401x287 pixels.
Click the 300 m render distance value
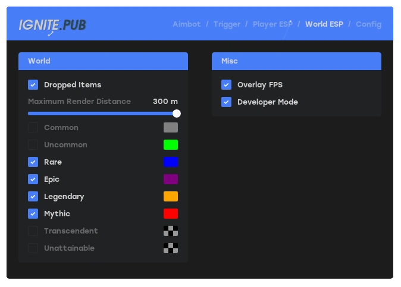(165, 102)
